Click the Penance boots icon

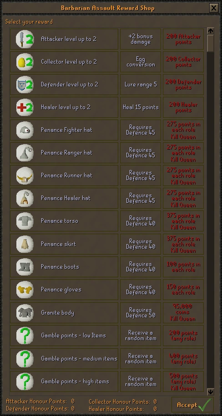[x=25, y=267]
